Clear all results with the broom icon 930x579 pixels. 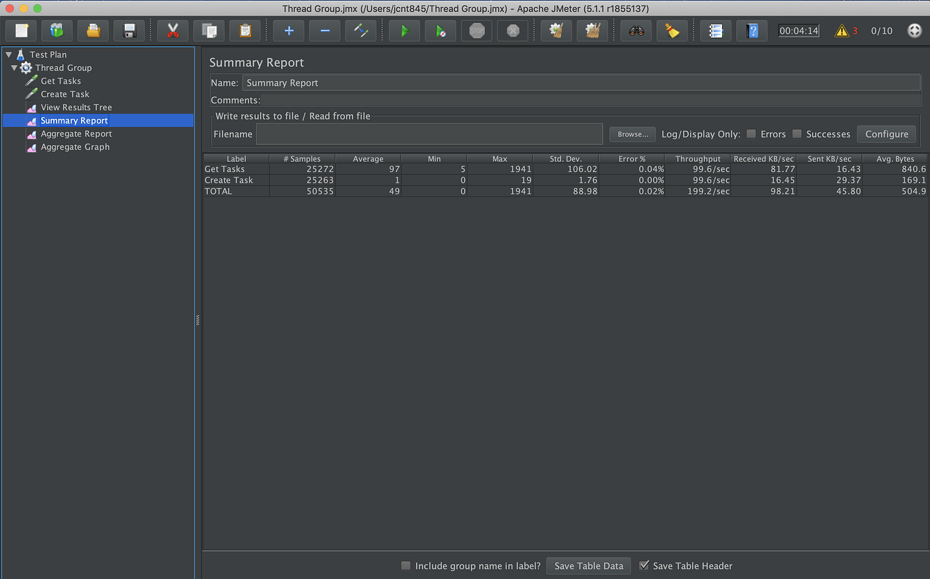click(x=592, y=31)
